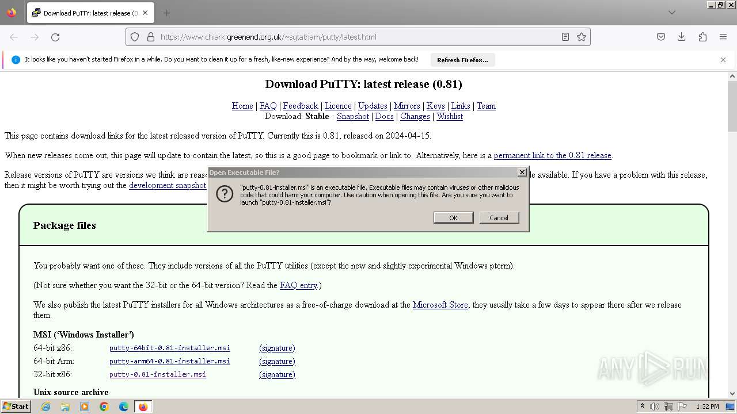The image size is (737, 414).
Task: Click the page vertical scrollbar thumb
Action: 732,106
